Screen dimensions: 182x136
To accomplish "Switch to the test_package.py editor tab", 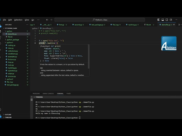I will tap(97, 25).
